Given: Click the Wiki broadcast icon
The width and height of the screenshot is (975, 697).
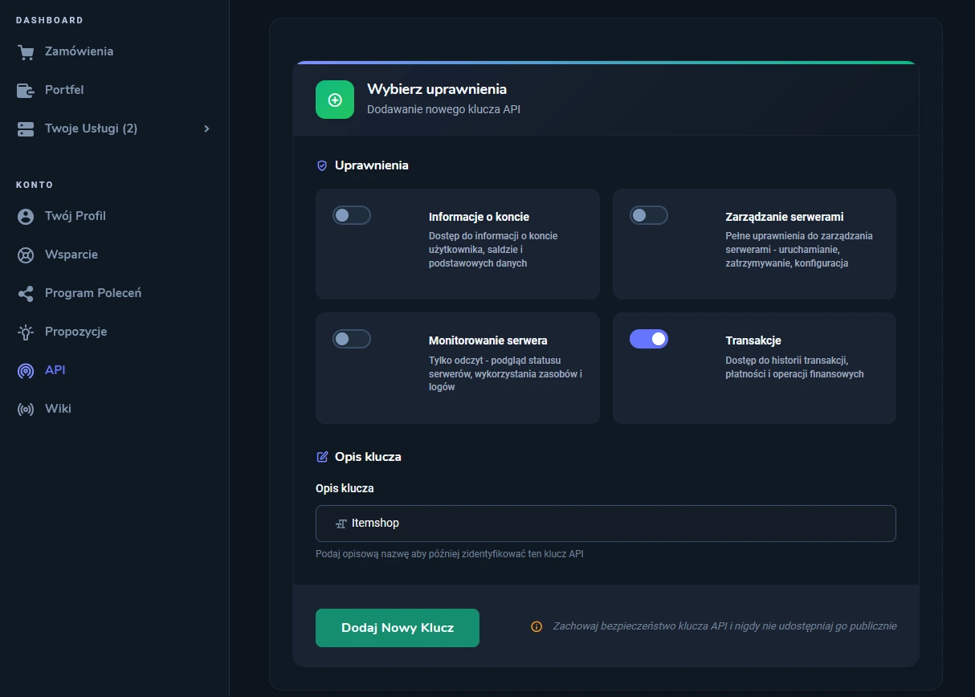Looking at the screenshot, I should click(26, 409).
